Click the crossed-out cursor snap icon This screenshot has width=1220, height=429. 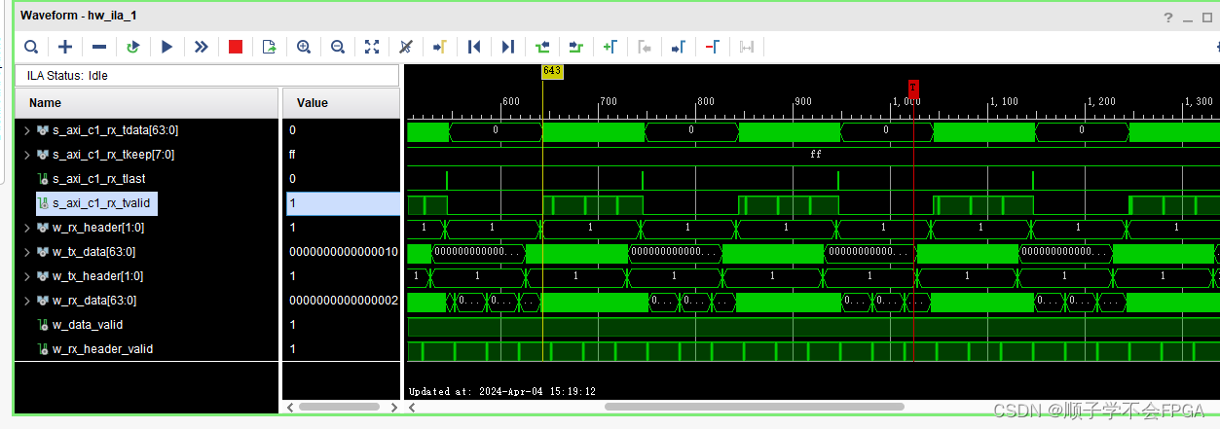coord(406,46)
